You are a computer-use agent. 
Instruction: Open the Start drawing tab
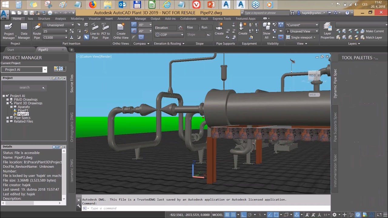pyautogui.click(x=11, y=50)
